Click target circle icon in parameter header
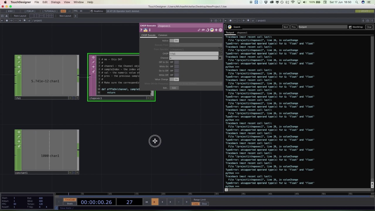Image resolution: width=375 pixels, height=211 pixels. [221, 30]
